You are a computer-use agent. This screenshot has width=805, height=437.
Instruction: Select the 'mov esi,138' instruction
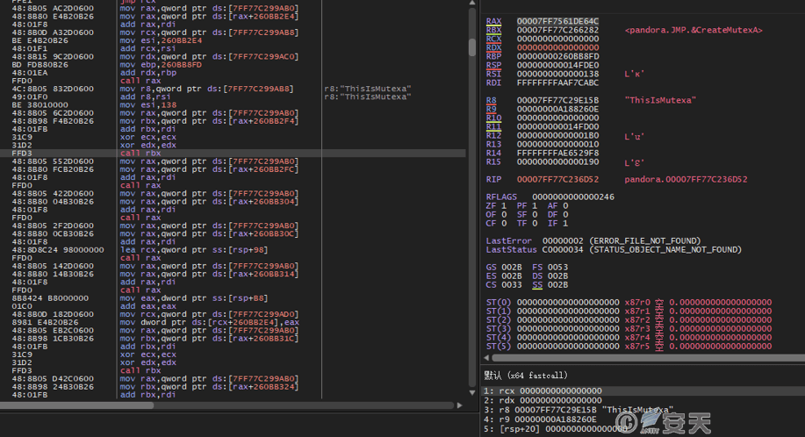pos(144,104)
